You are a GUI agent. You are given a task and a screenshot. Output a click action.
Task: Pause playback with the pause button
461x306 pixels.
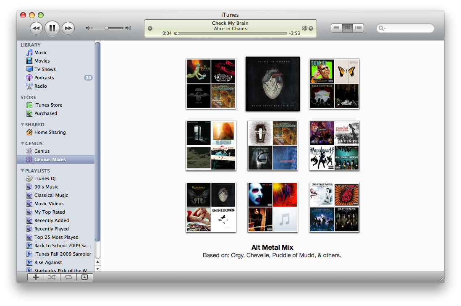pos(52,28)
